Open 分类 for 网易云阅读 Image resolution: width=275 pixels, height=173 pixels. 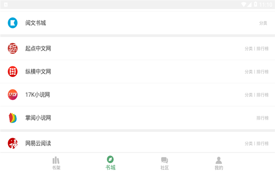pos(249,144)
